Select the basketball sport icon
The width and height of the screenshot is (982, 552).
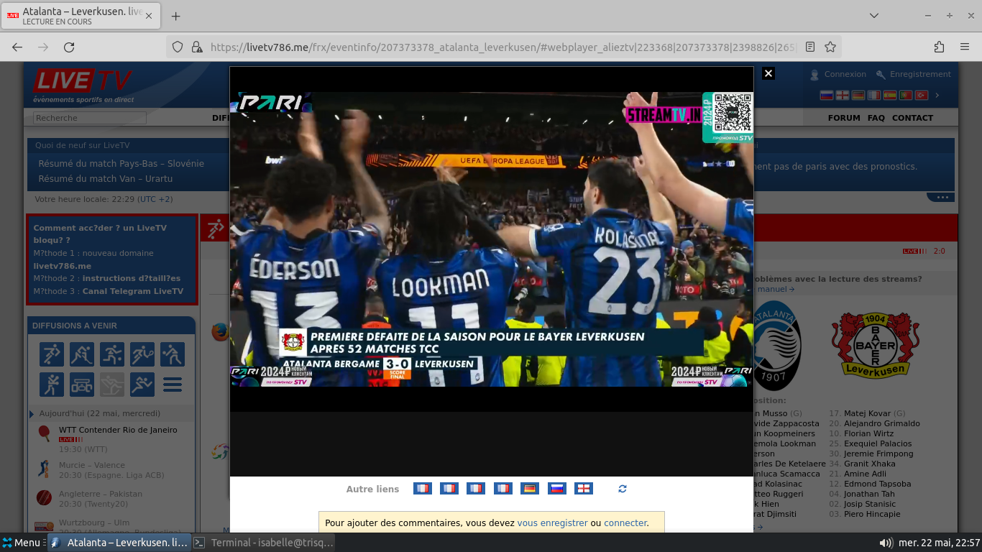[x=112, y=354]
